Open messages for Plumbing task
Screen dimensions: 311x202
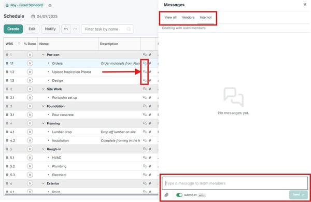[145, 166]
